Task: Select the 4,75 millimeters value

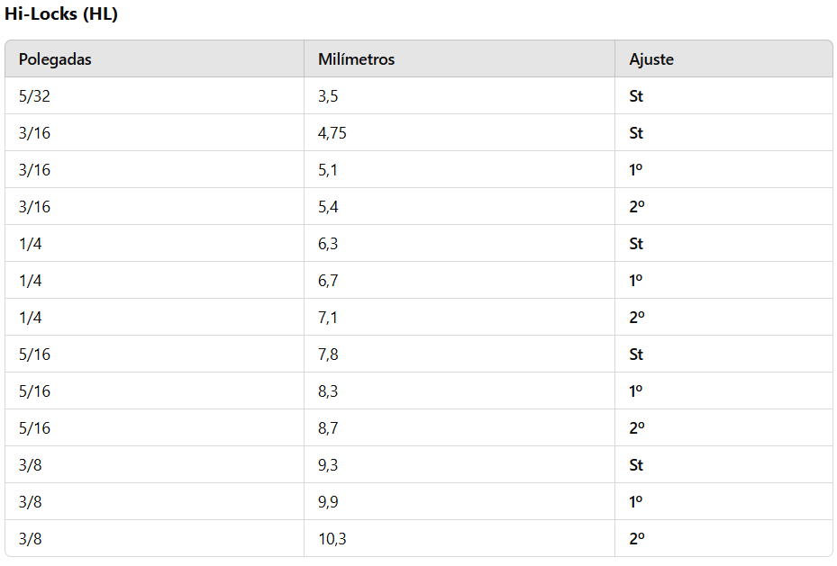Action: click(332, 133)
